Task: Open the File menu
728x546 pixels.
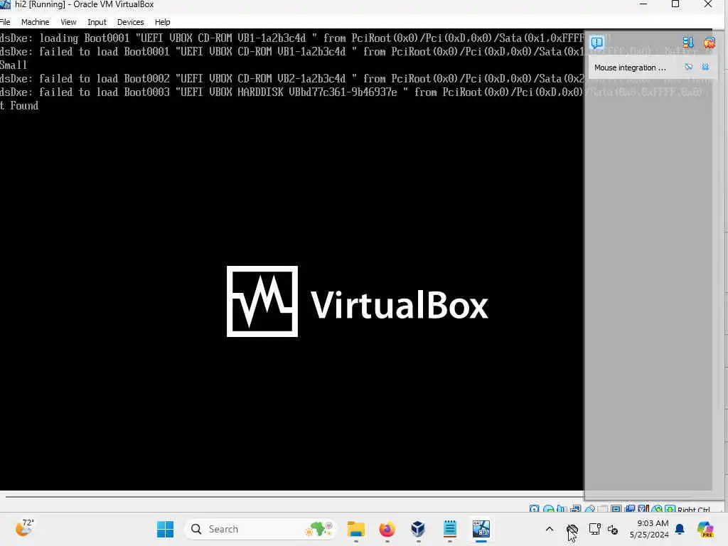Action: (5, 22)
